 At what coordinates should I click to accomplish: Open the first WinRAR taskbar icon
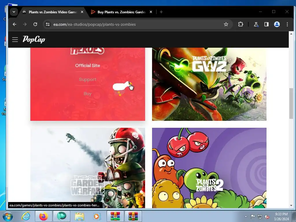[x=115, y=216]
